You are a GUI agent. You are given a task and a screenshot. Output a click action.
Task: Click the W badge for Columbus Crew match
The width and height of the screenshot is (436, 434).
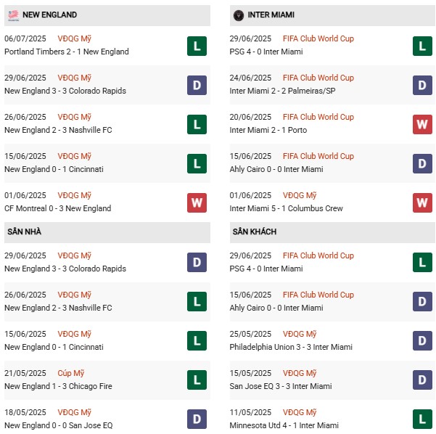click(423, 202)
